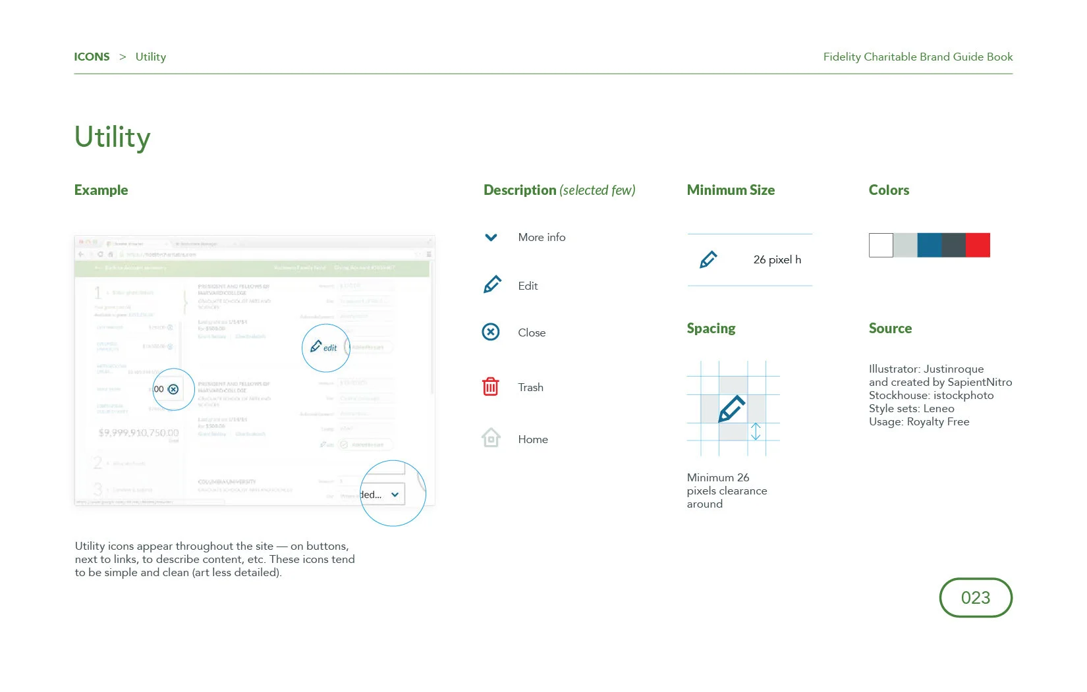Click the Edit pencil icon in descriptions
Screen dimensions: 1087x692
pos(492,285)
